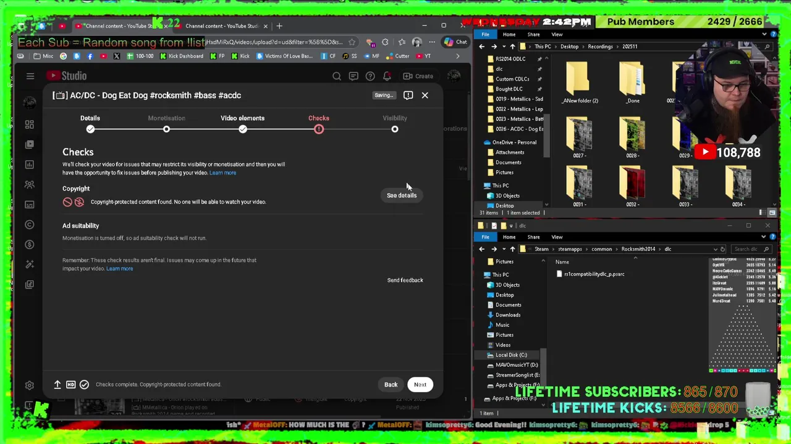Open the X (Twitter) bookmark icon

(x=117, y=56)
